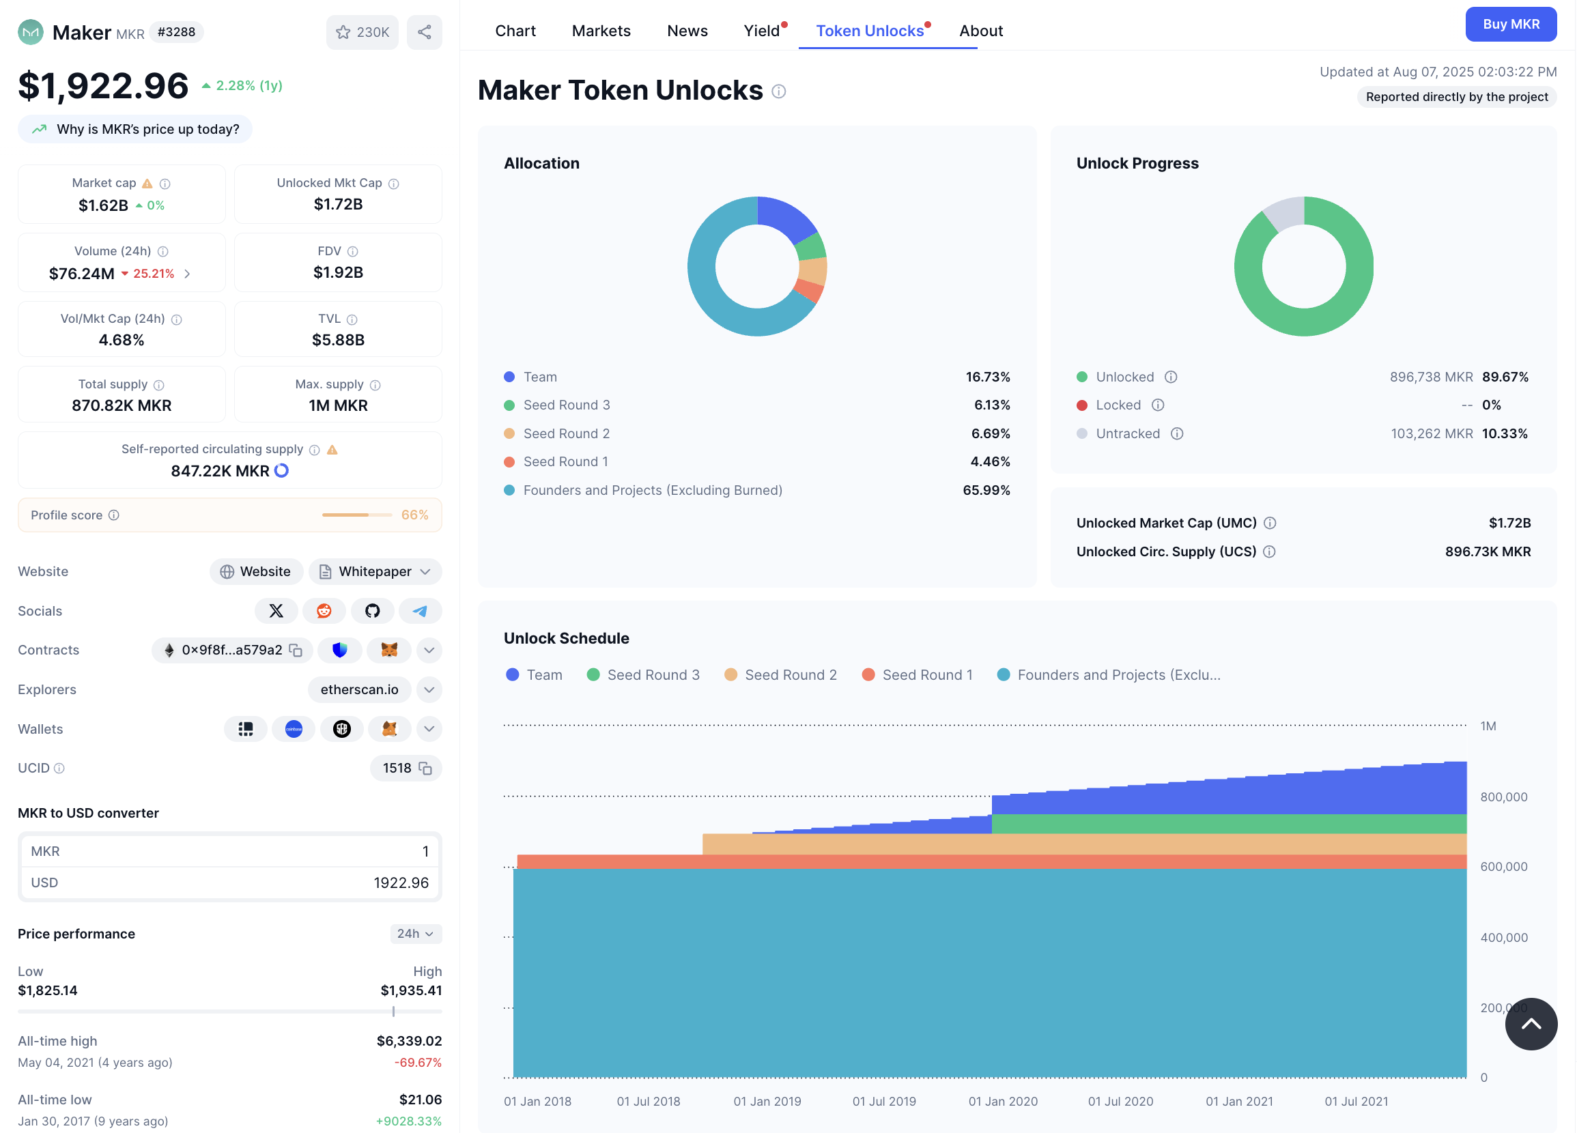Open the Coinbase wallet icon

pyautogui.click(x=294, y=729)
